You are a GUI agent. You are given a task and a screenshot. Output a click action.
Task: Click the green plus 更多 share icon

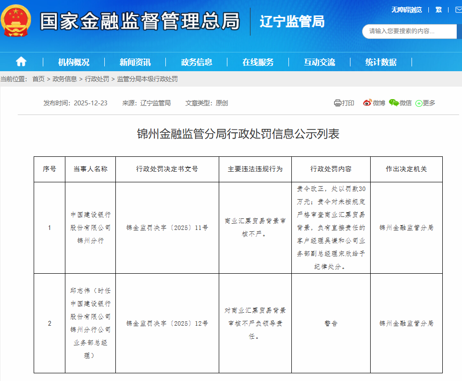(x=419, y=103)
